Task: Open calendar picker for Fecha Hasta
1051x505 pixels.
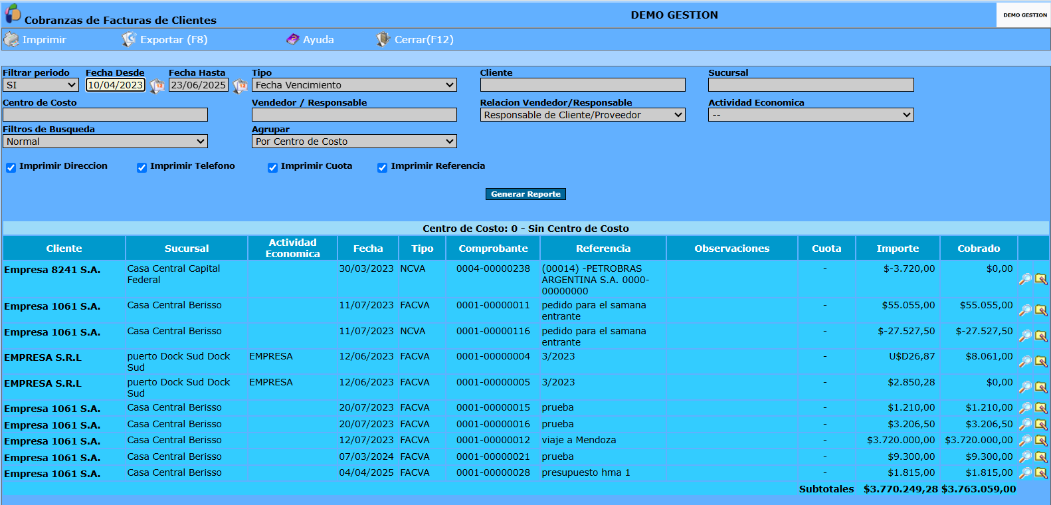Action: click(x=240, y=86)
